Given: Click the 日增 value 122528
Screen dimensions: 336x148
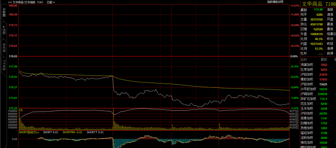Looking at the screenshot, I should click(x=318, y=29).
